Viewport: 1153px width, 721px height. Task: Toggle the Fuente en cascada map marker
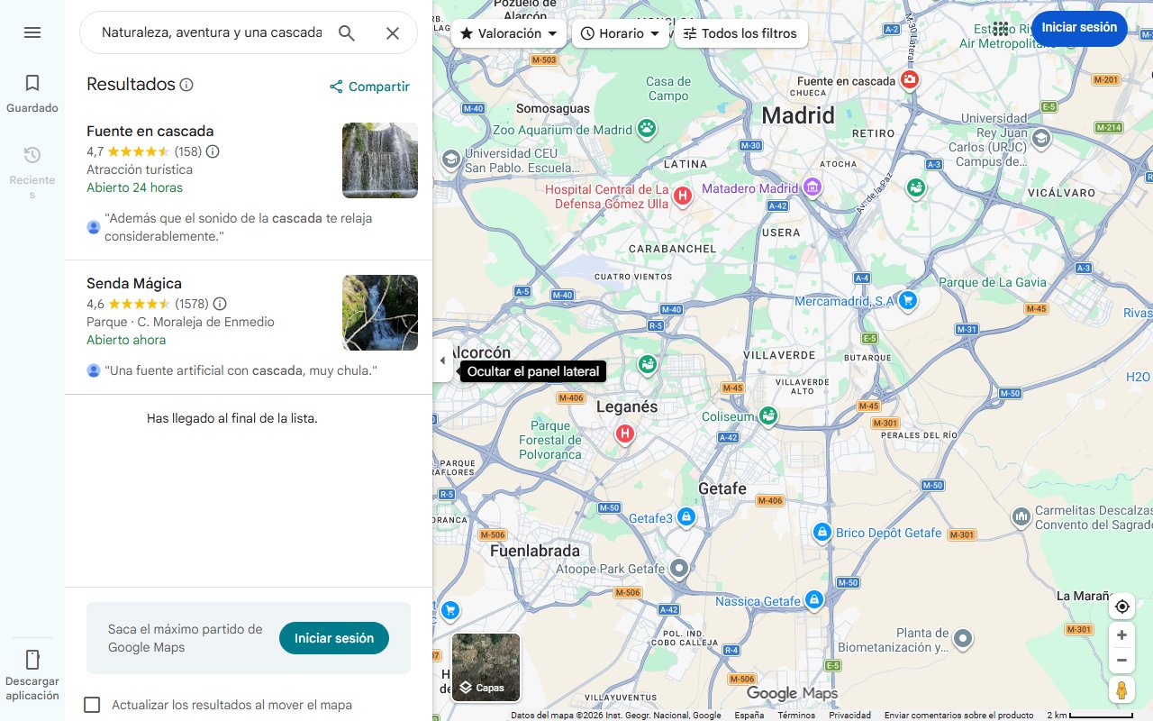coord(910,79)
